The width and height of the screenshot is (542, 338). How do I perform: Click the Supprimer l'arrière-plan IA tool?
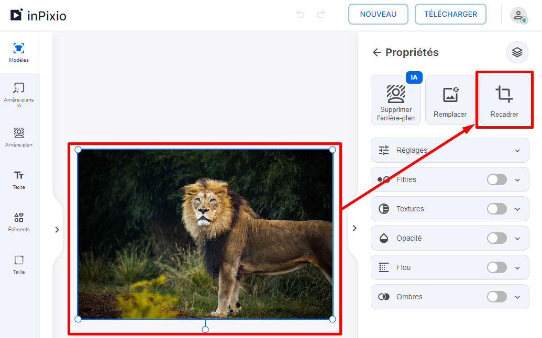pos(396,99)
